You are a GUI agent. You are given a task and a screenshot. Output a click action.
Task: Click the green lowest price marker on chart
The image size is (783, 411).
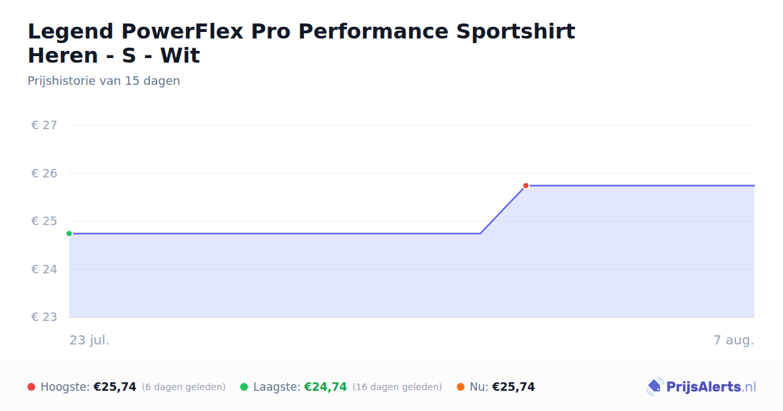coord(69,234)
